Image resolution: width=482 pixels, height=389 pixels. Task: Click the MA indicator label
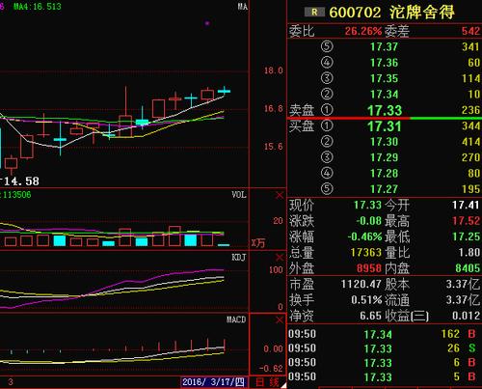click(243, 7)
